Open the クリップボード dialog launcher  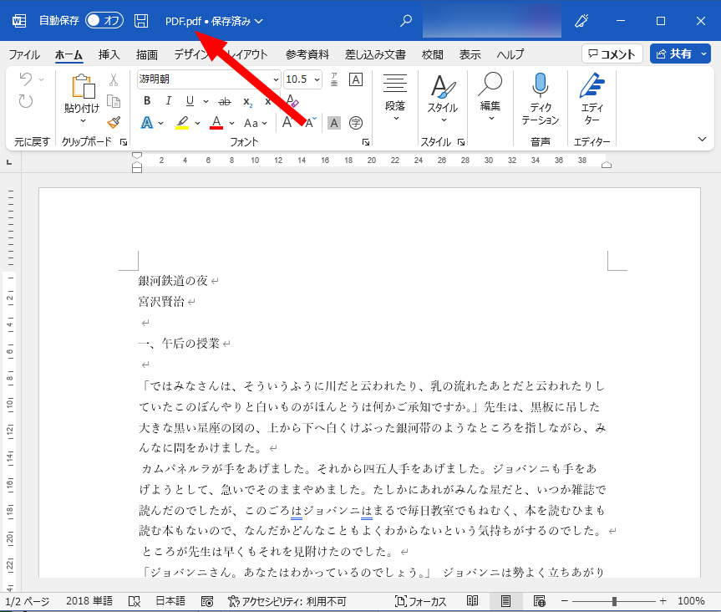click(x=124, y=142)
